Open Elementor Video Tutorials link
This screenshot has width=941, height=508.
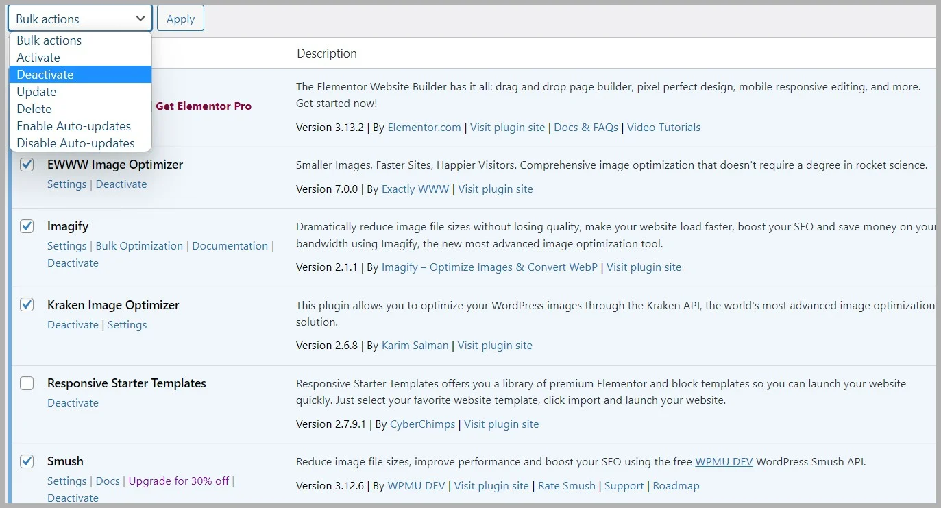(663, 128)
